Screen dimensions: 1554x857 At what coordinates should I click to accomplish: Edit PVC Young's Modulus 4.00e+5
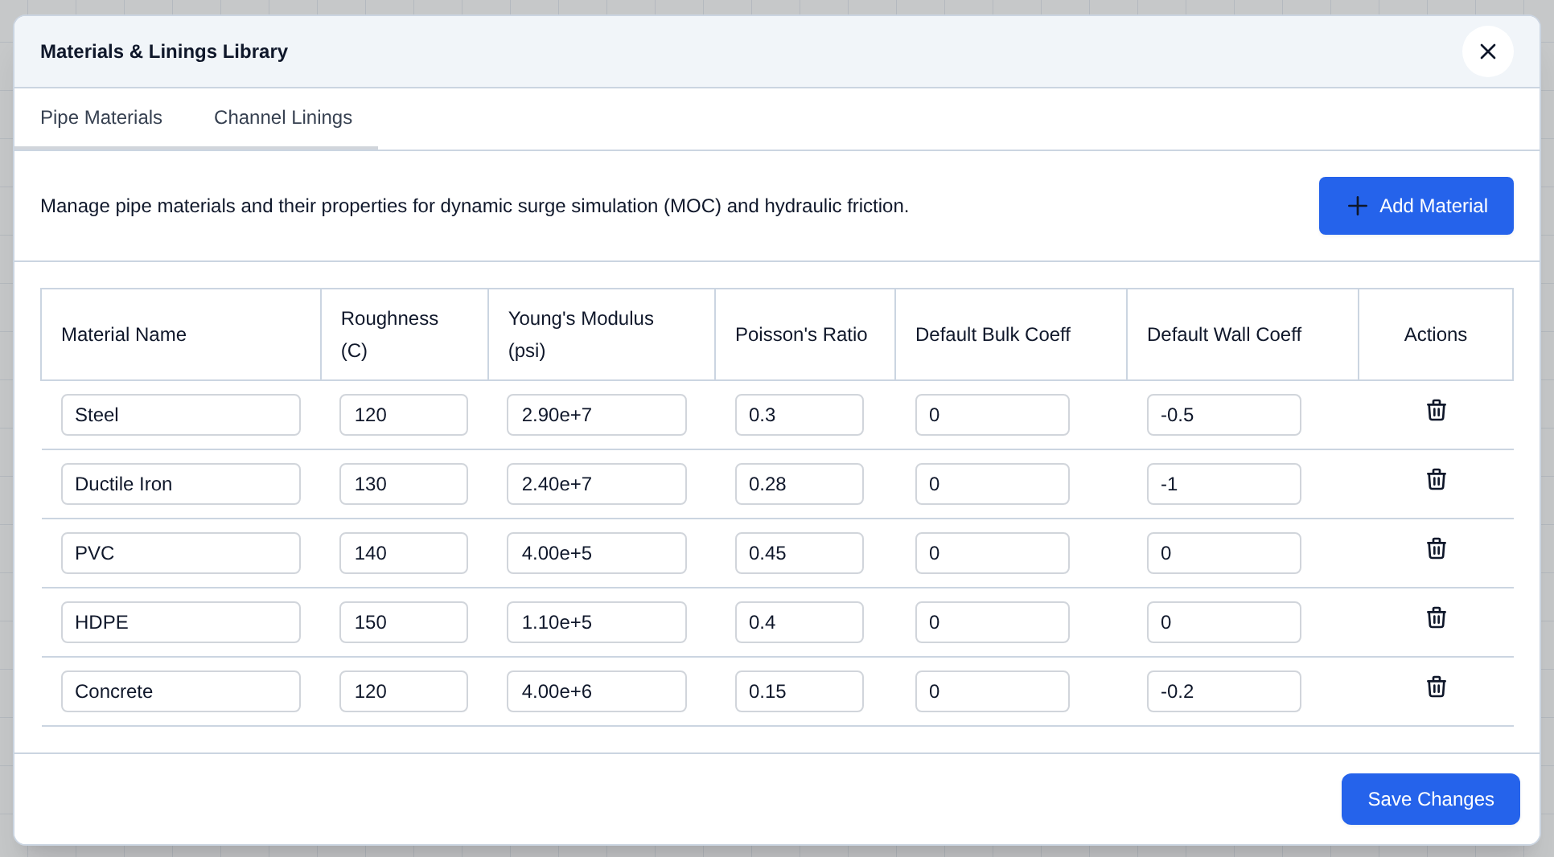coord(597,553)
